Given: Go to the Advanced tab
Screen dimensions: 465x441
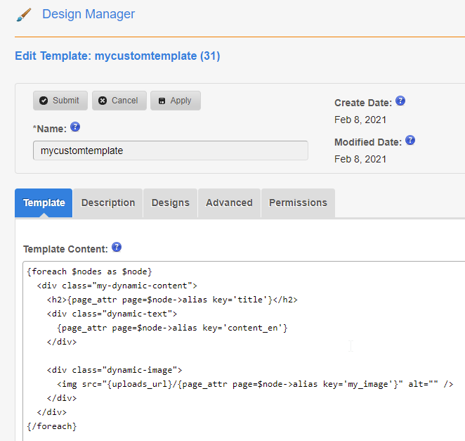Looking at the screenshot, I should (x=229, y=203).
